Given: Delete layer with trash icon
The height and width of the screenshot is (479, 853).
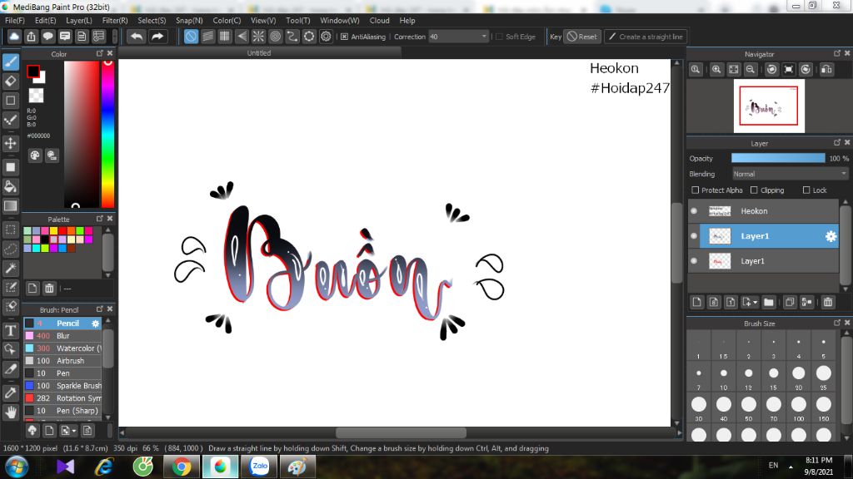Looking at the screenshot, I should (828, 302).
